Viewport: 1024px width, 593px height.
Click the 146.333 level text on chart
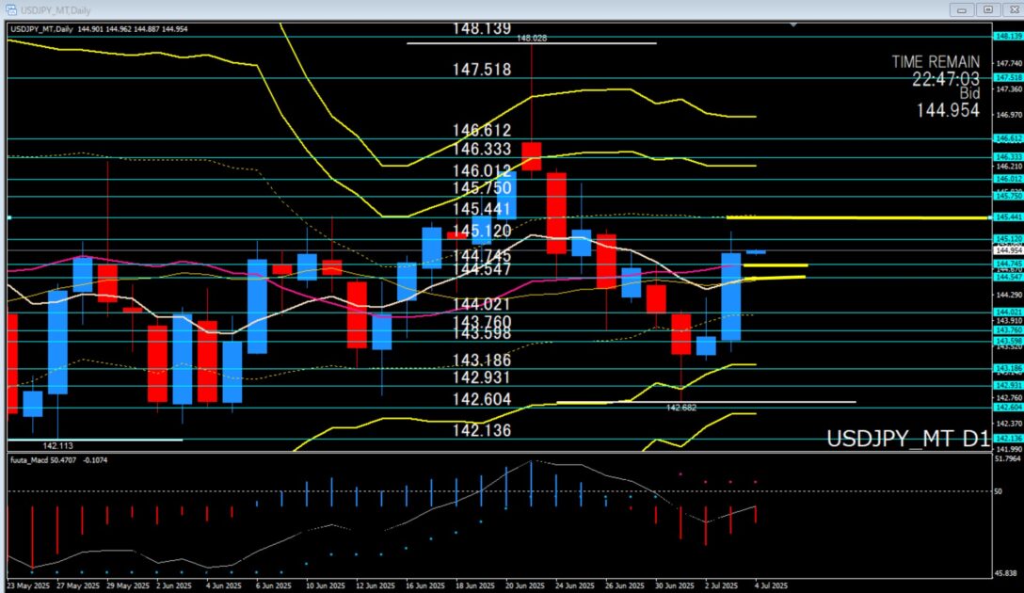482,150
